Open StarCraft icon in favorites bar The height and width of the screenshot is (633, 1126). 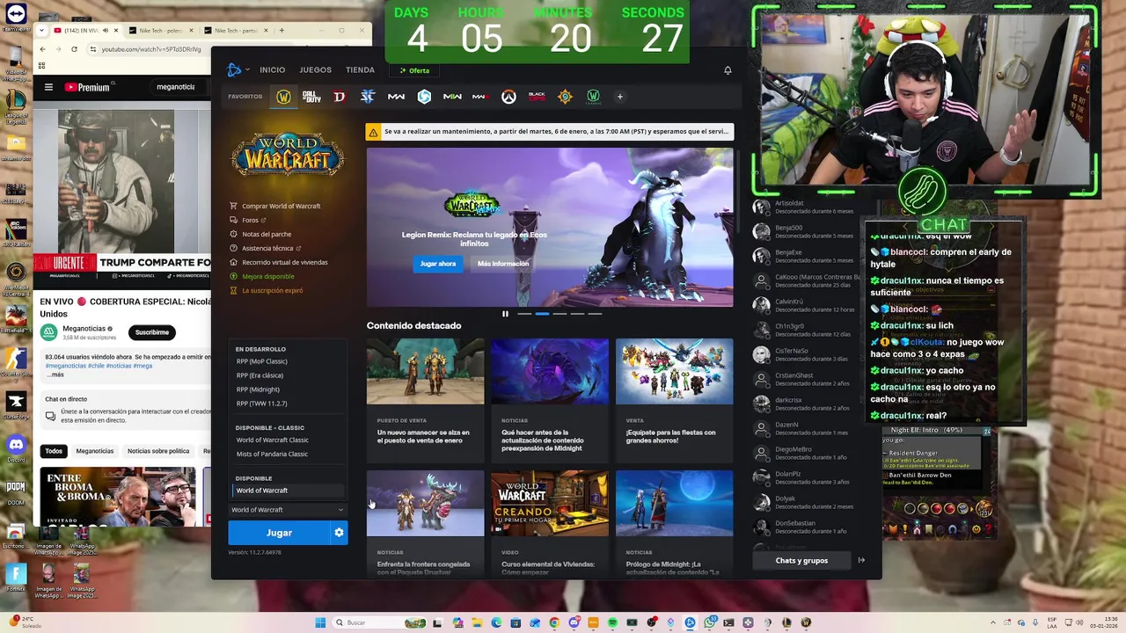368,97
